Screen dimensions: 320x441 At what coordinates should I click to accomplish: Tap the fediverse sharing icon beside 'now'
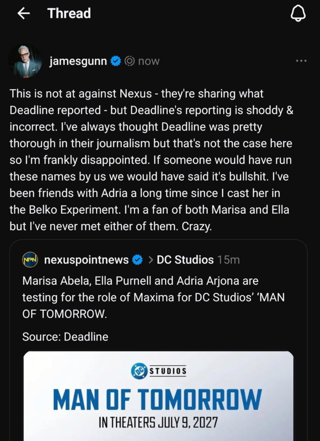pos(130,61)
